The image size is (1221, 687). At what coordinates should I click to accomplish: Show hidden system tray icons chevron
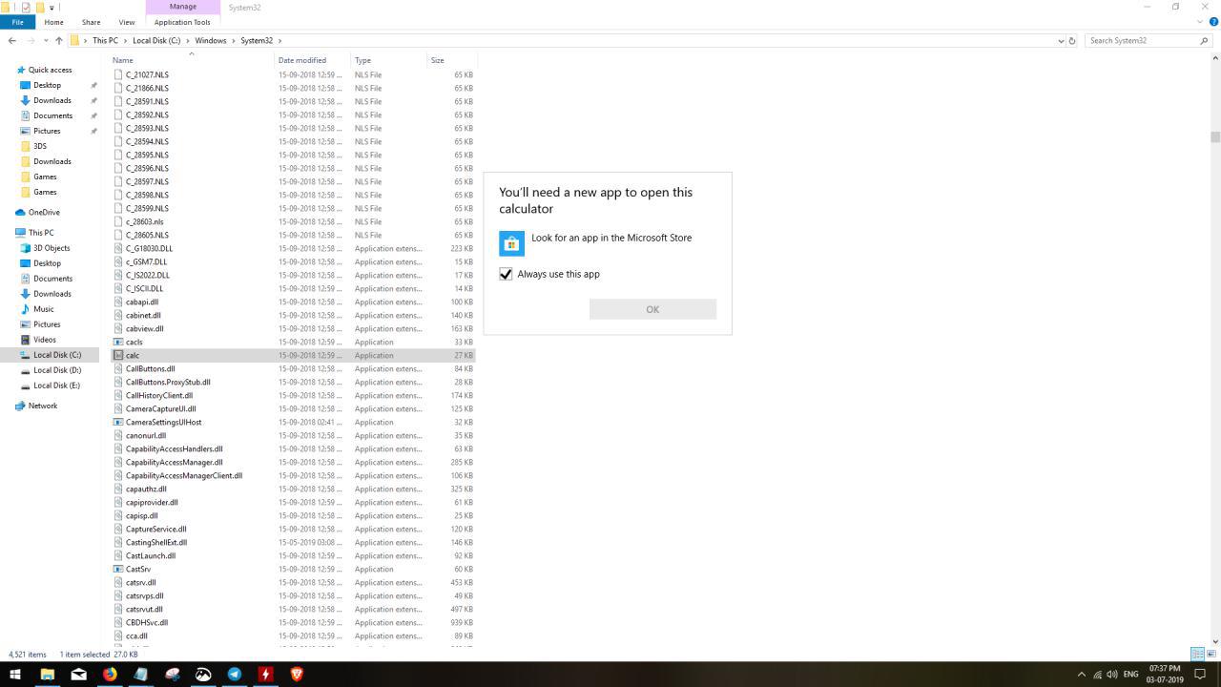[1082, 675]
